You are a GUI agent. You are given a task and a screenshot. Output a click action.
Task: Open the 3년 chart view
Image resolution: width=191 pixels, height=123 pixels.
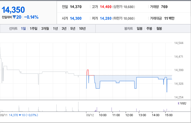[x=64, y=29]
